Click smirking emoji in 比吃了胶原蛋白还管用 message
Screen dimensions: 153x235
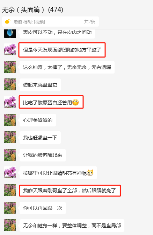pos(75,102)
